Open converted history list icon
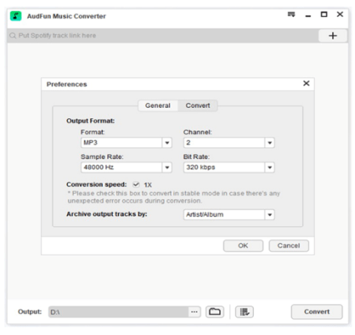 pos(244,312)
